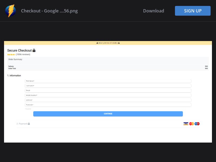
Task: Open the checkout screenshot preview image
Action: pyautogui.click(x=108, y=92)
